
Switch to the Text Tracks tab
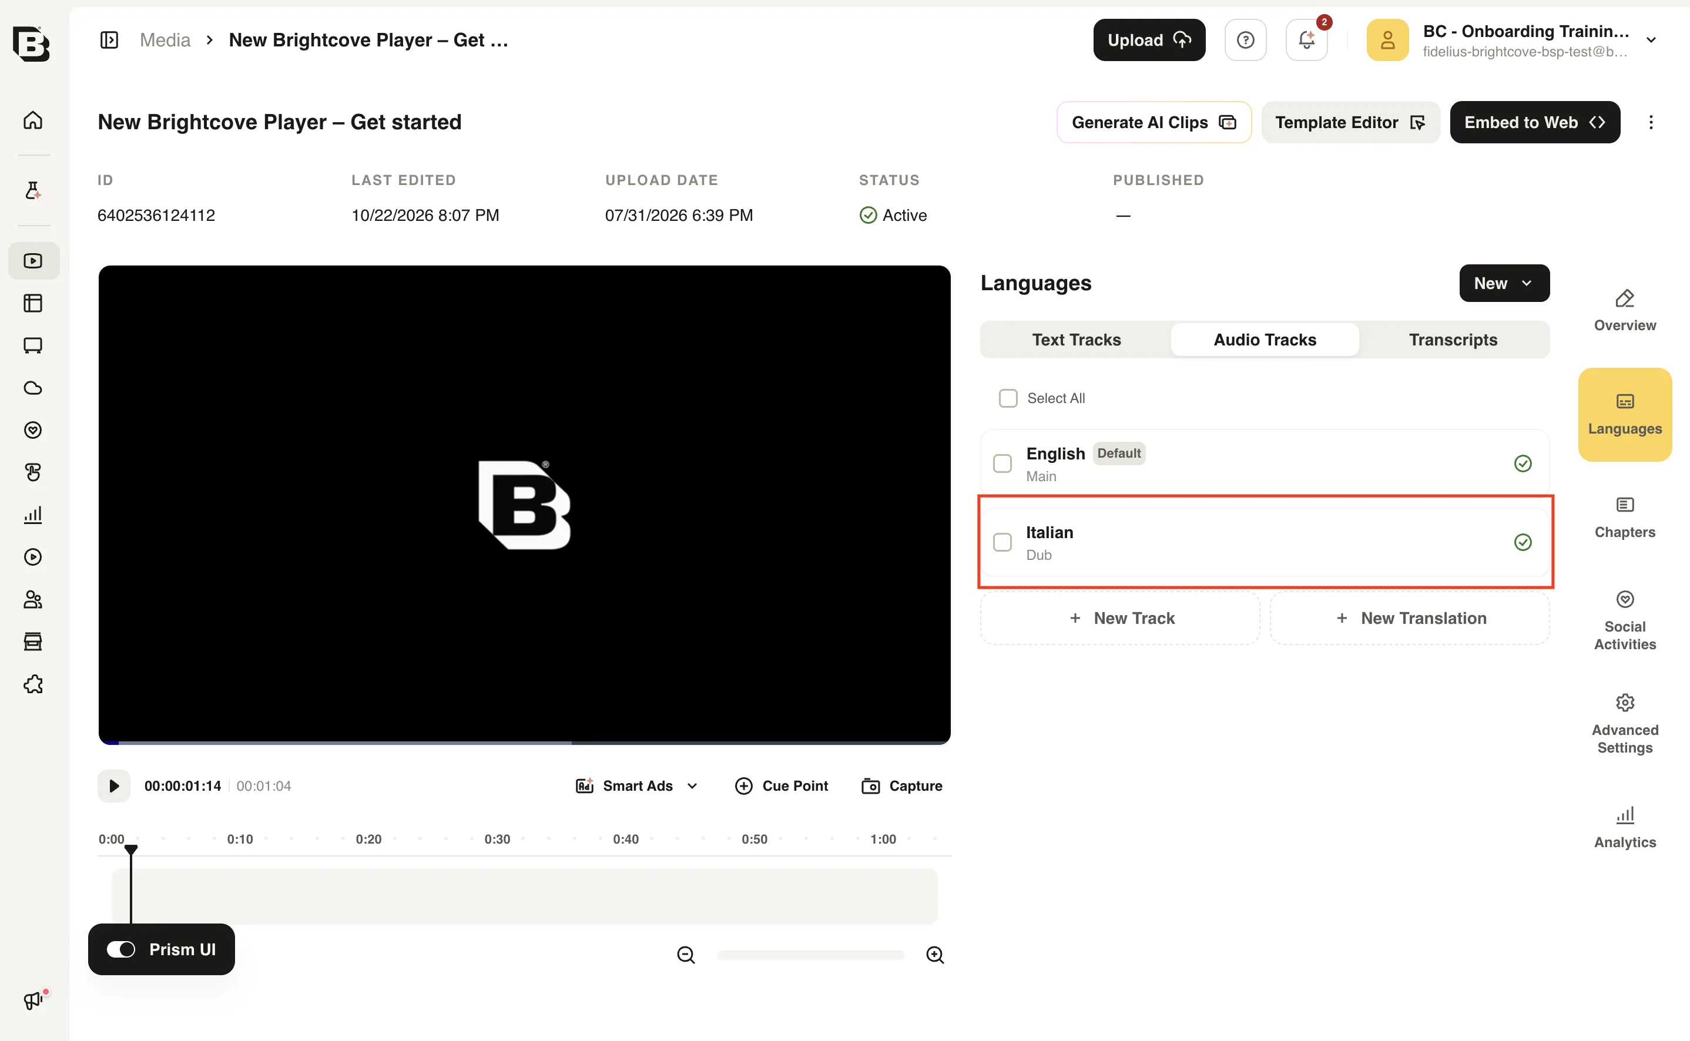[1076, 340]
